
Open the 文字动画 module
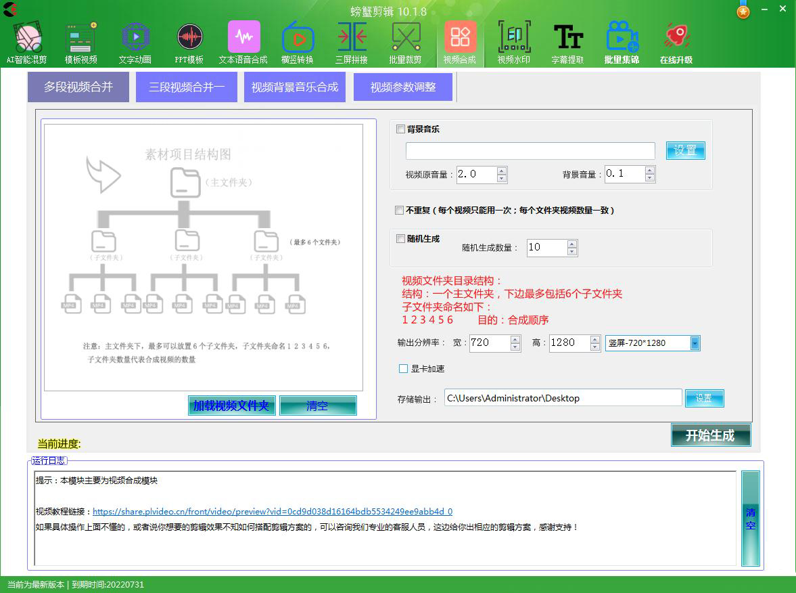135,41
